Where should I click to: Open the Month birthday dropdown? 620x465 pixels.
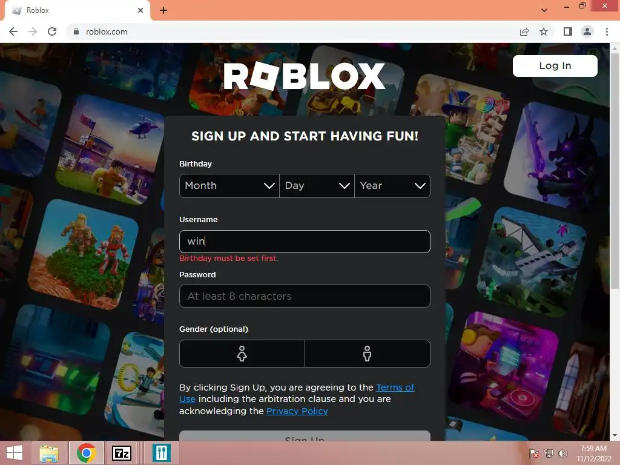[x=229, y=185]
